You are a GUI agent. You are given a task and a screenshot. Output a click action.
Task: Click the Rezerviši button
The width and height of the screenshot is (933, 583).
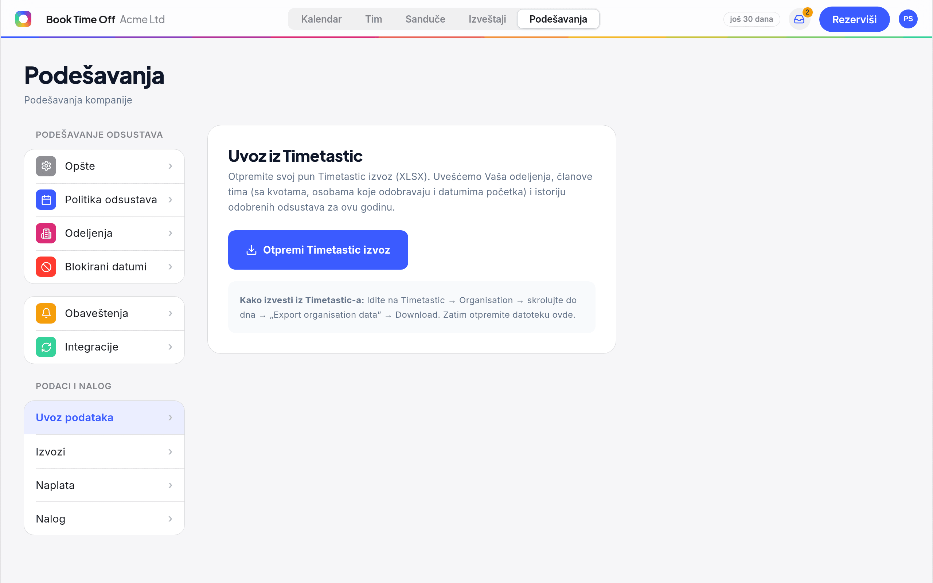(854, 19)
